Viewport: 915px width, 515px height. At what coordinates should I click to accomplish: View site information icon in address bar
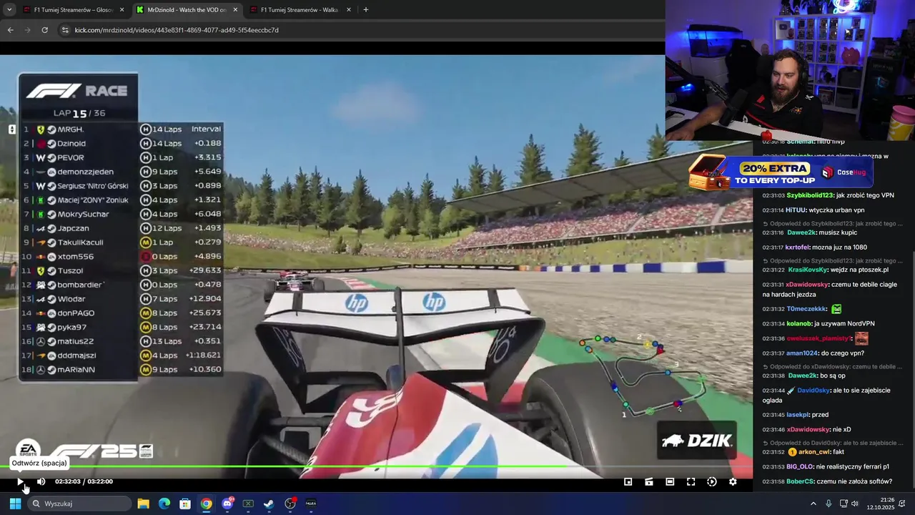click(x=65, y=30)
